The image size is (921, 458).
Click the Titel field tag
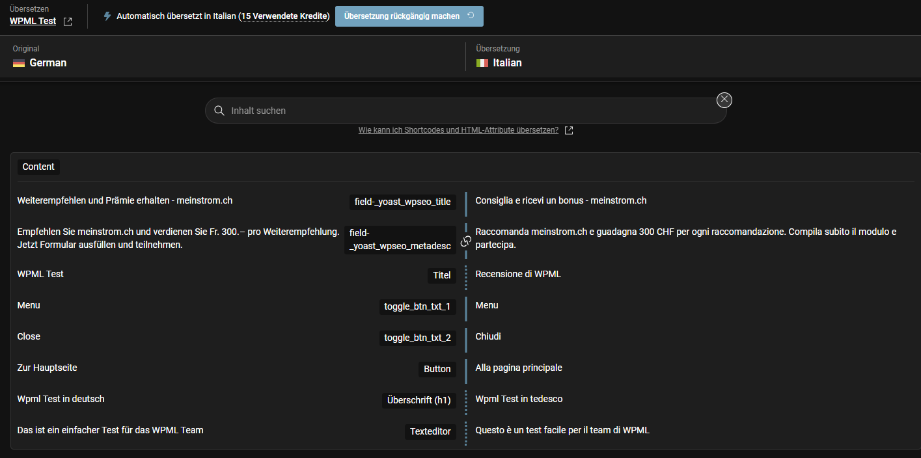(442, 275)
